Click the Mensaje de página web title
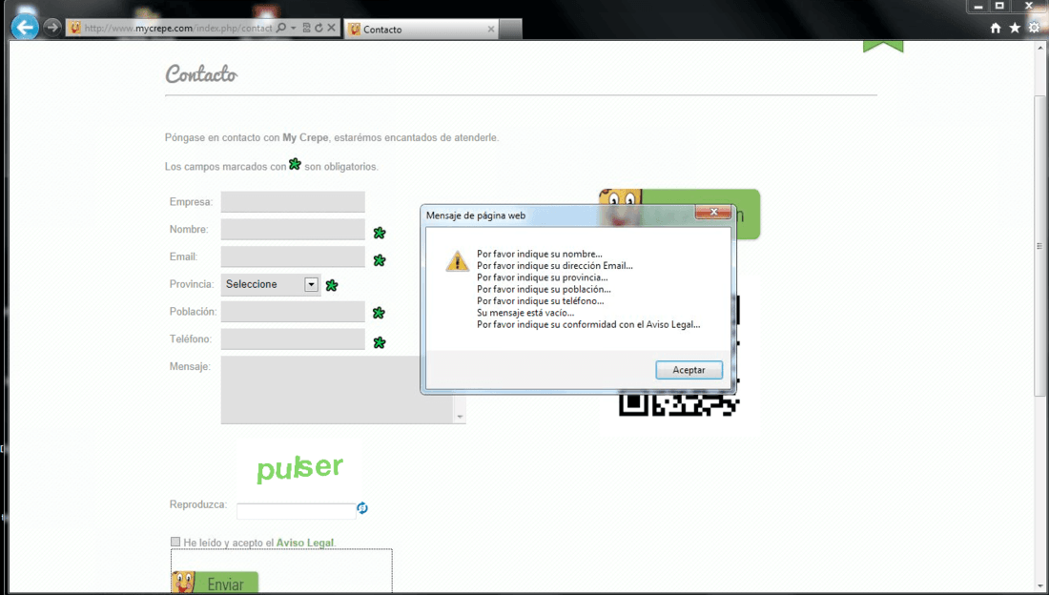The image size is (1049, 595). [476, 215]
